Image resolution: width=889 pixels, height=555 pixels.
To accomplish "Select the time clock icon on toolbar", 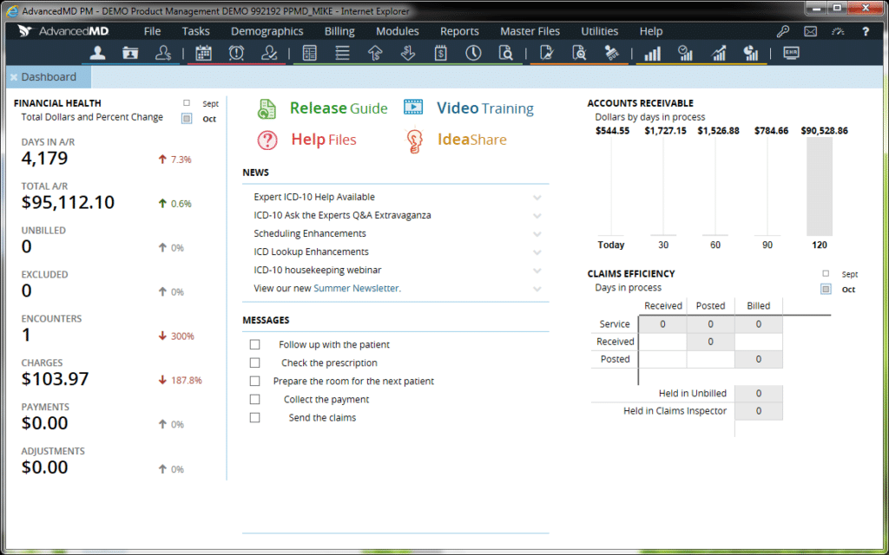I will [473, 53].
